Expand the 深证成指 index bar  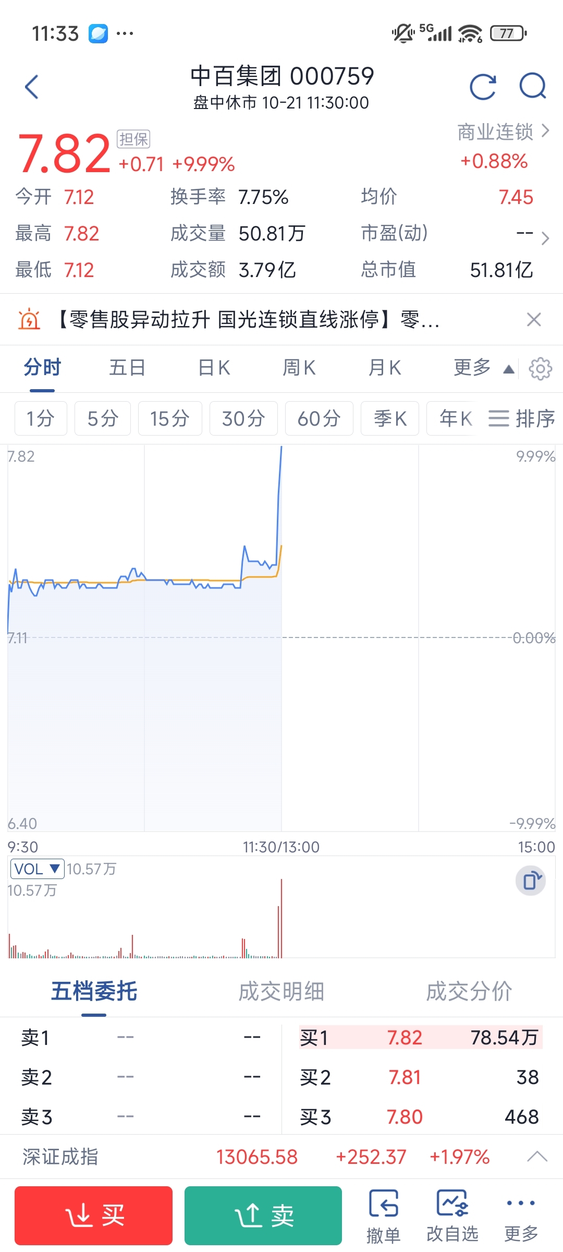pos(537,1157)
